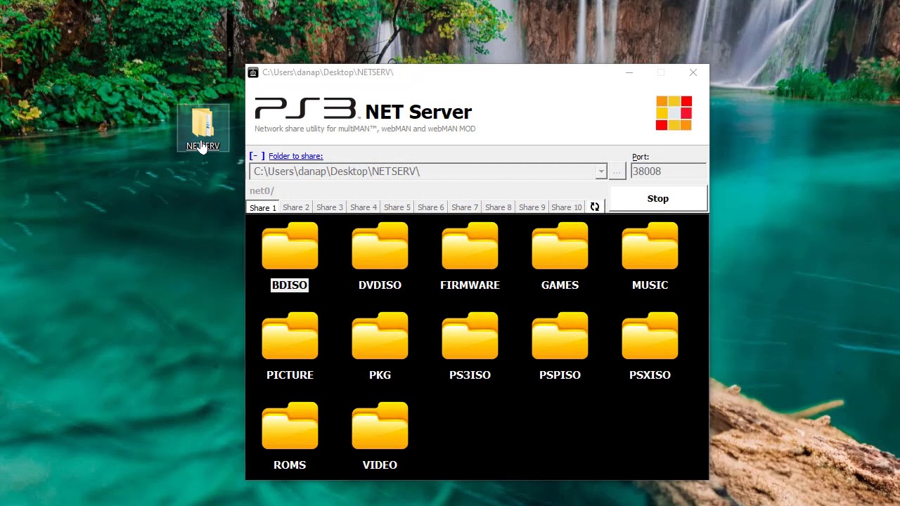
Task: Collapse the panel with the [-] toggle
Action: [x=257, y=156]
